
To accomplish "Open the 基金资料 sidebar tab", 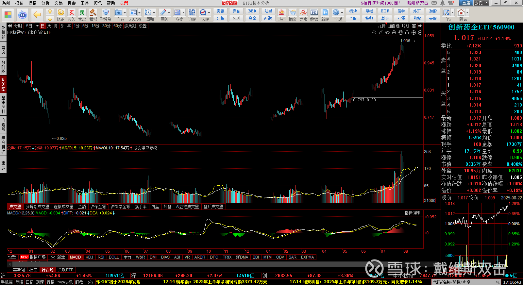I will [x=3, y=105].
